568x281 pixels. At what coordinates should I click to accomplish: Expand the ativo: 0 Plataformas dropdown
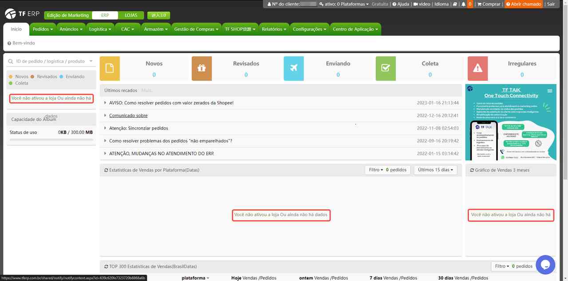[343, 4]
